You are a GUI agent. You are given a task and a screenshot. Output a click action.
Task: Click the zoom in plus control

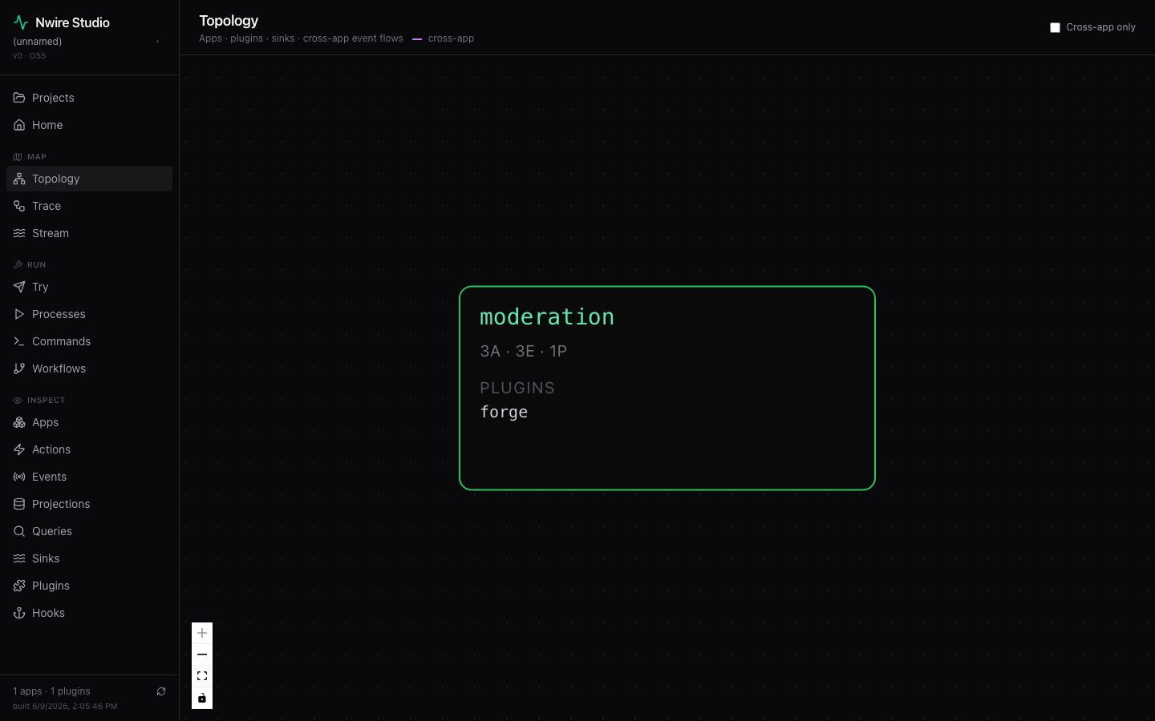[x=202, y=633]
